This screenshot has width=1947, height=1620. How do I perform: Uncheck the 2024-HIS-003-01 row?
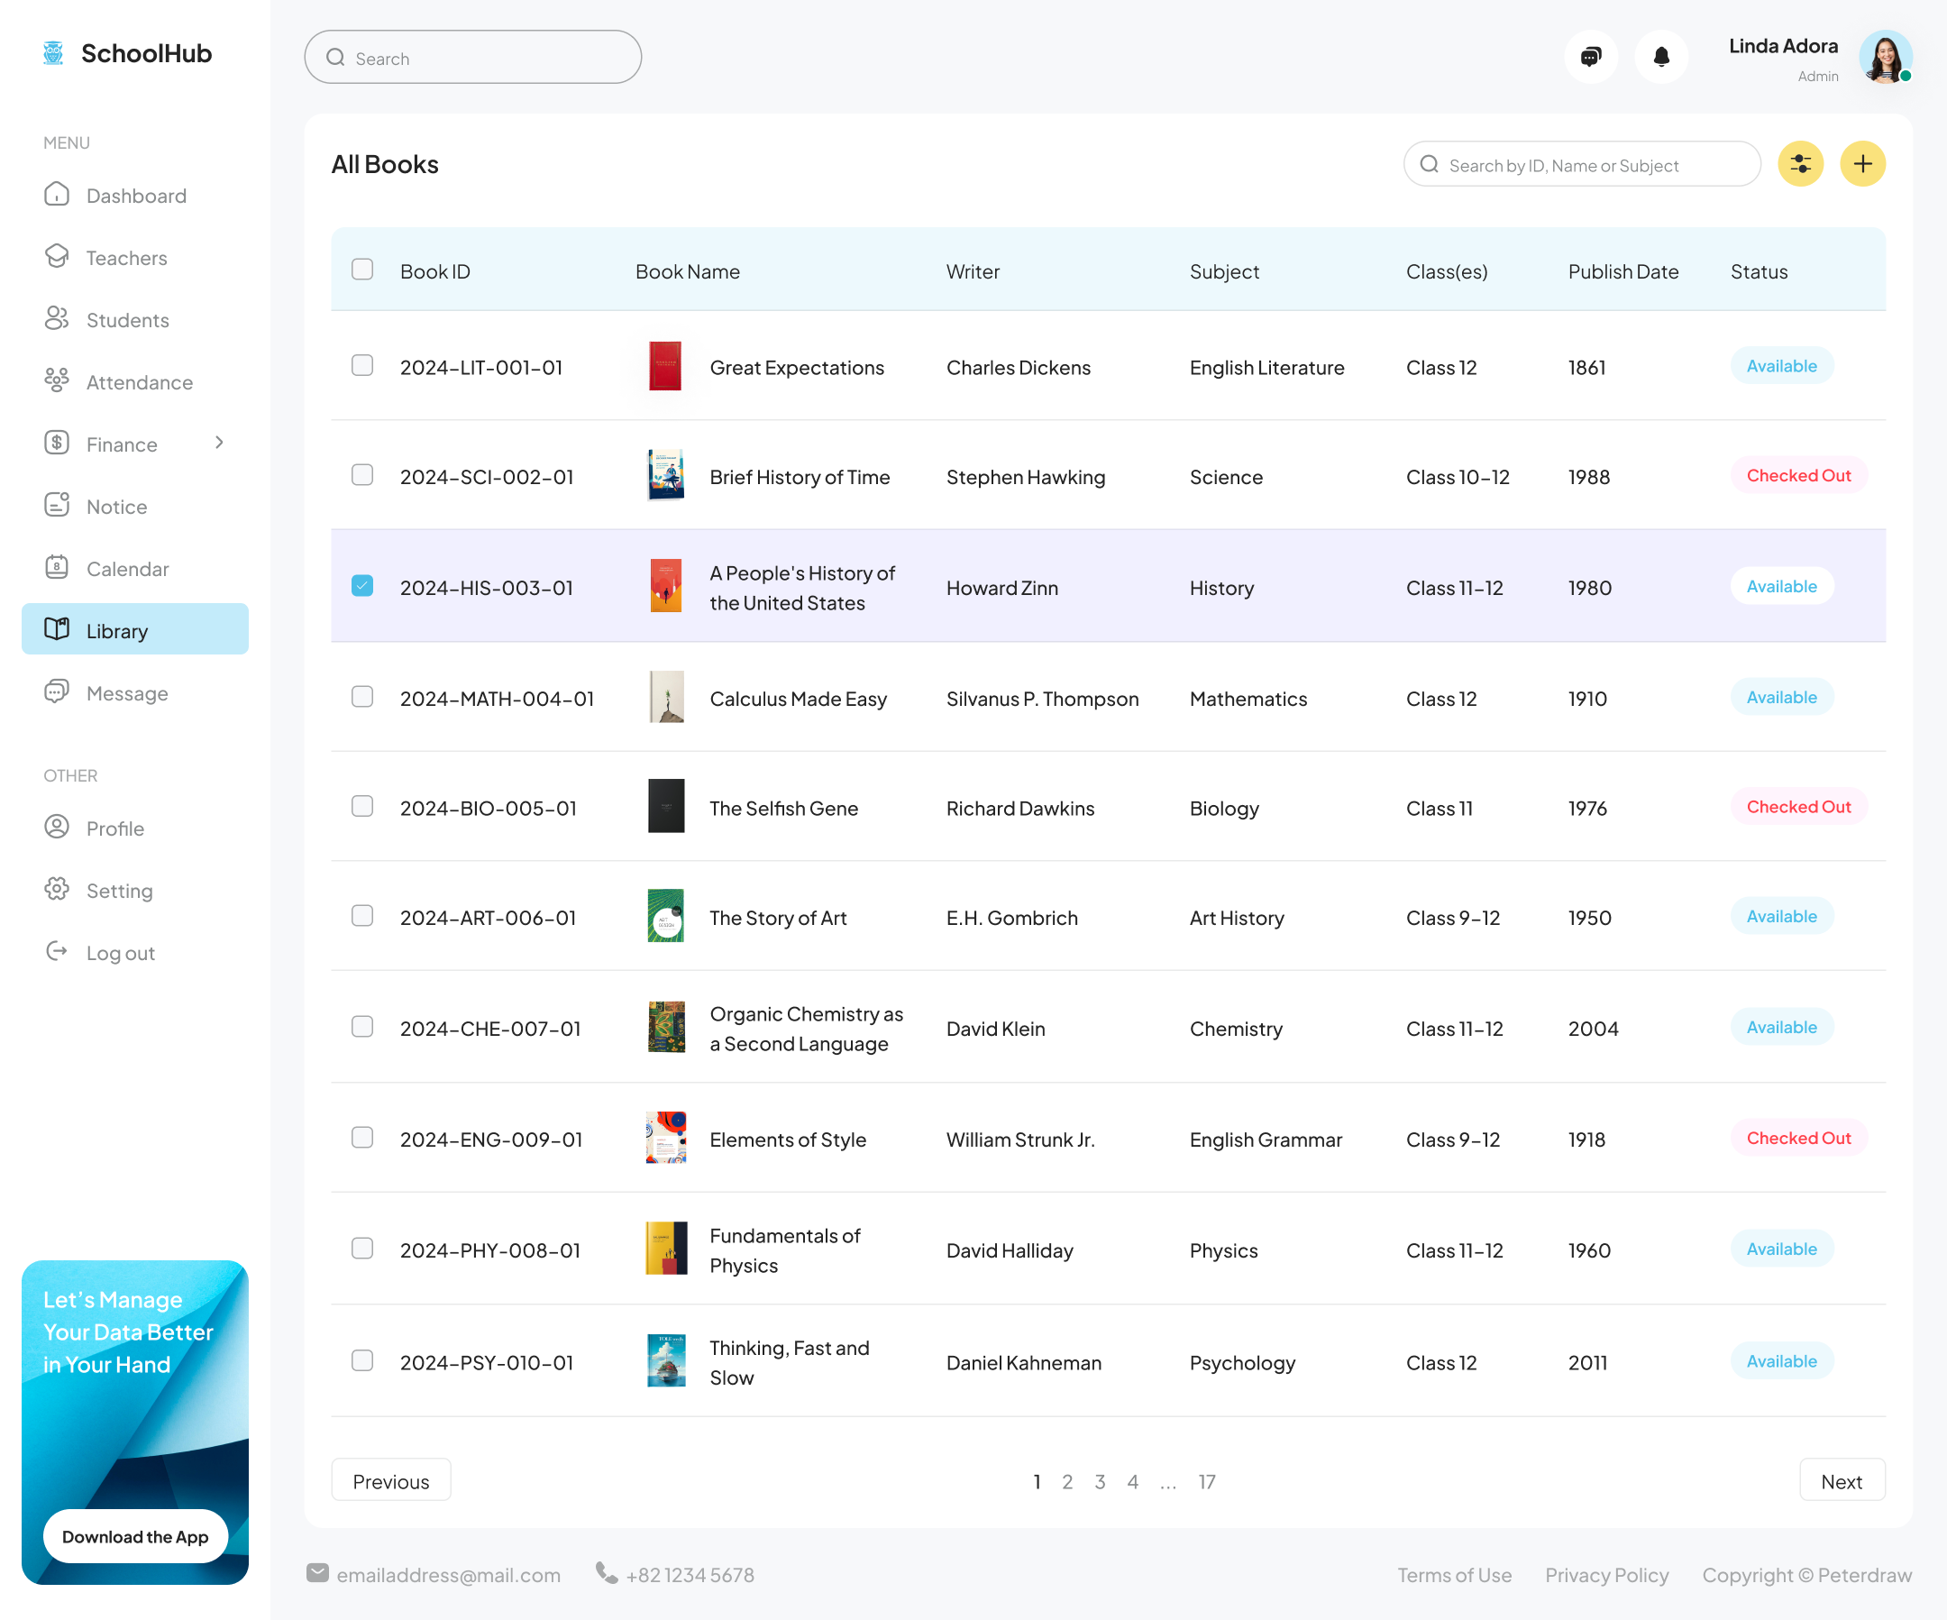361,586
